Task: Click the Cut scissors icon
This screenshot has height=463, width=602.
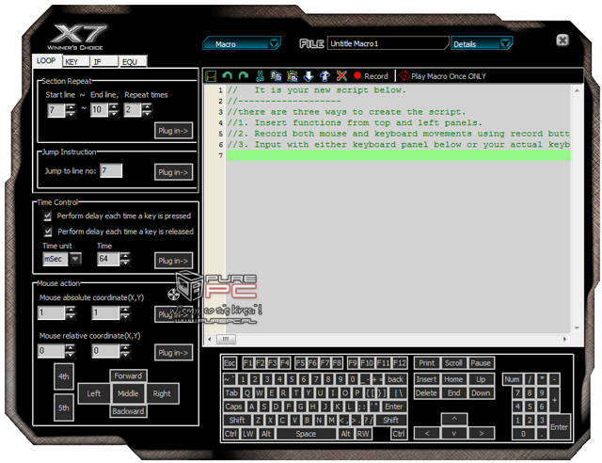Action: click(x=261, y=76)
